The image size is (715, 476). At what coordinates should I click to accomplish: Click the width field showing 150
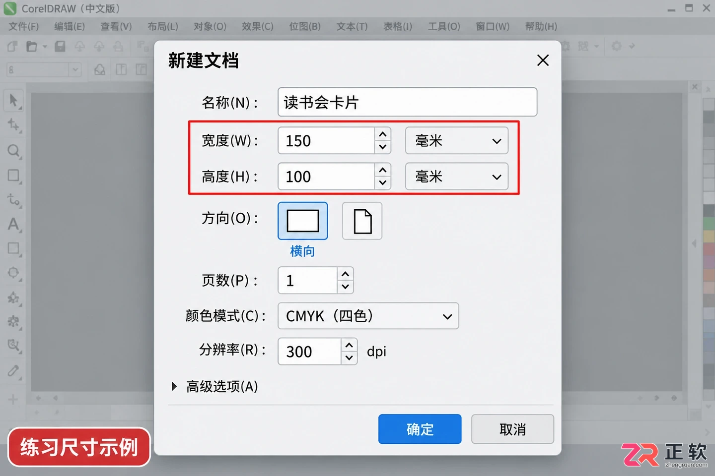[326, 141]
